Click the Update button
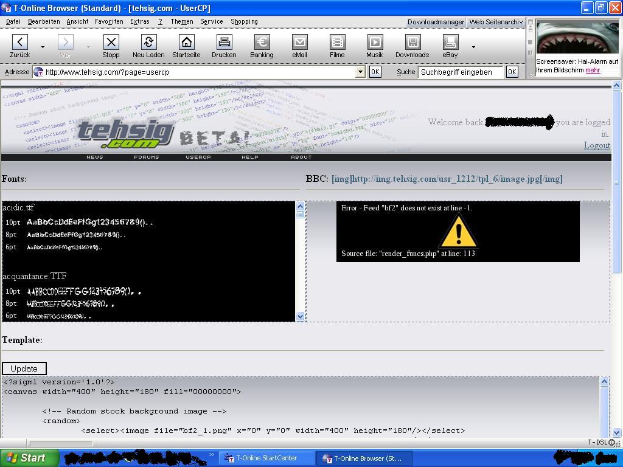The width and height of the screenshot is (623, 467). [24, 368]
